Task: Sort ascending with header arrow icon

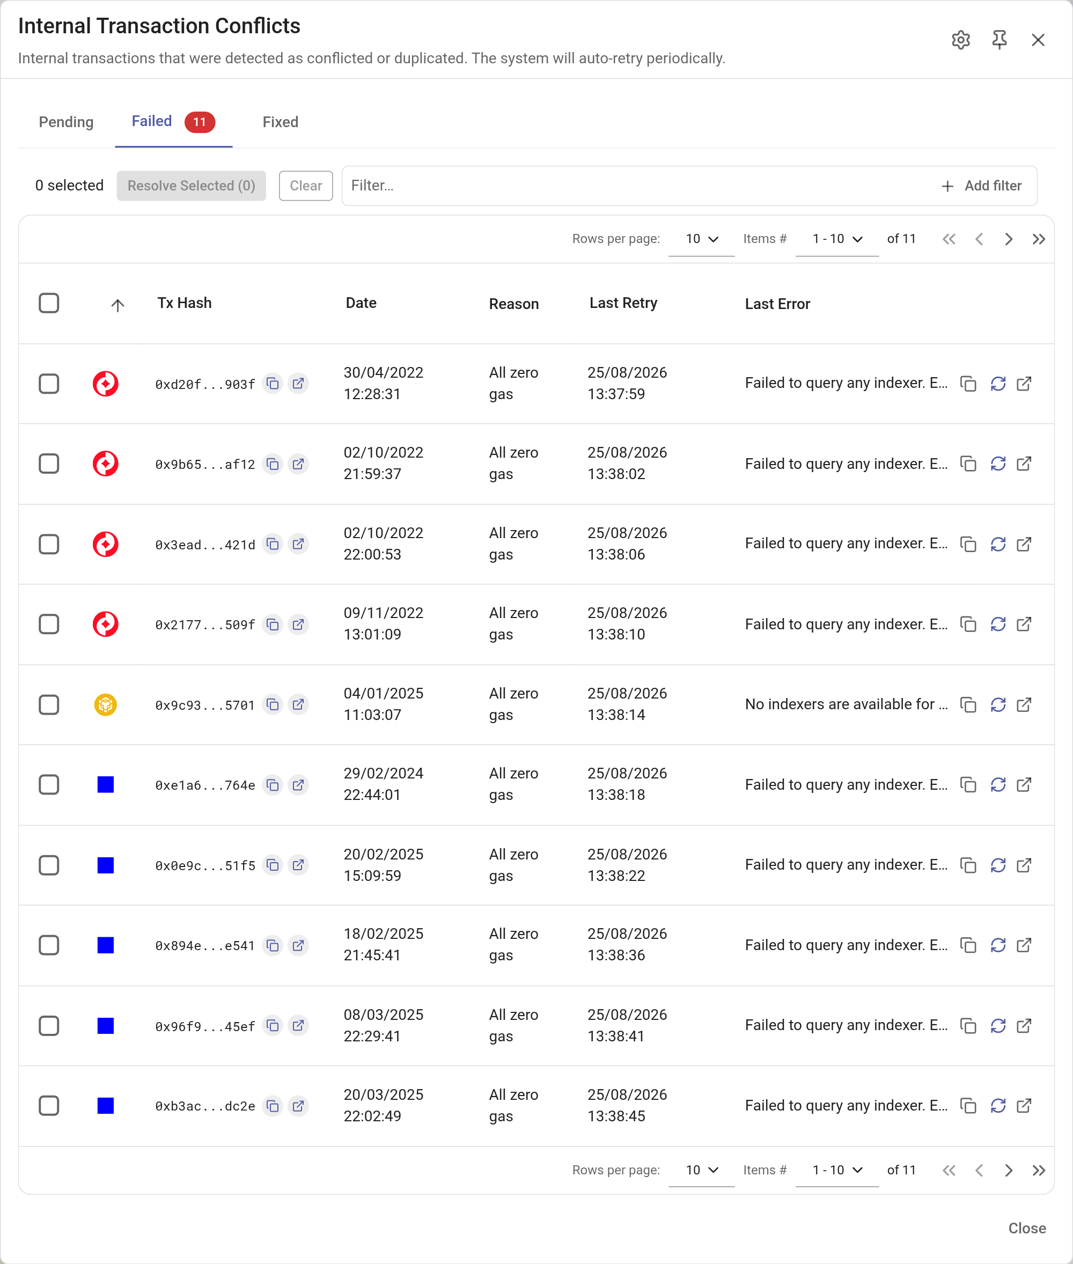Action: click(x=117, y=305)
